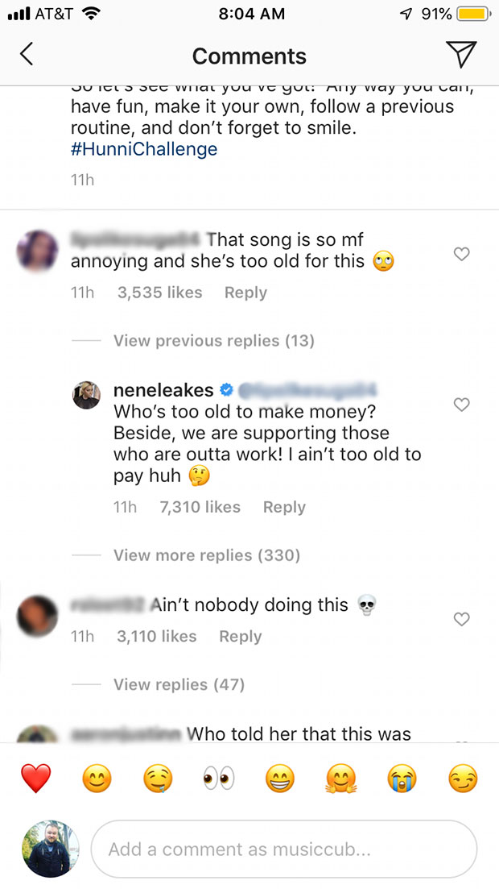
Task: Go back using the back arrow
Action: pos(27,56)
